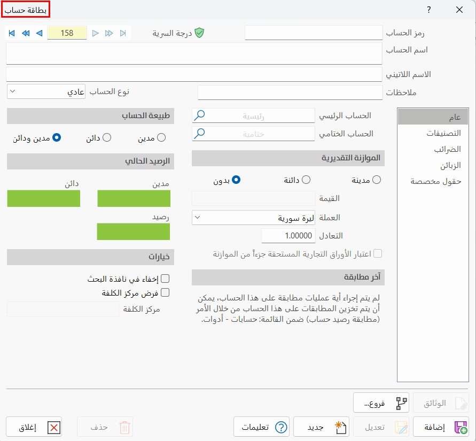Click the جديد button
The width and height of the screenshot is (476, 441).
pos(321,427)
